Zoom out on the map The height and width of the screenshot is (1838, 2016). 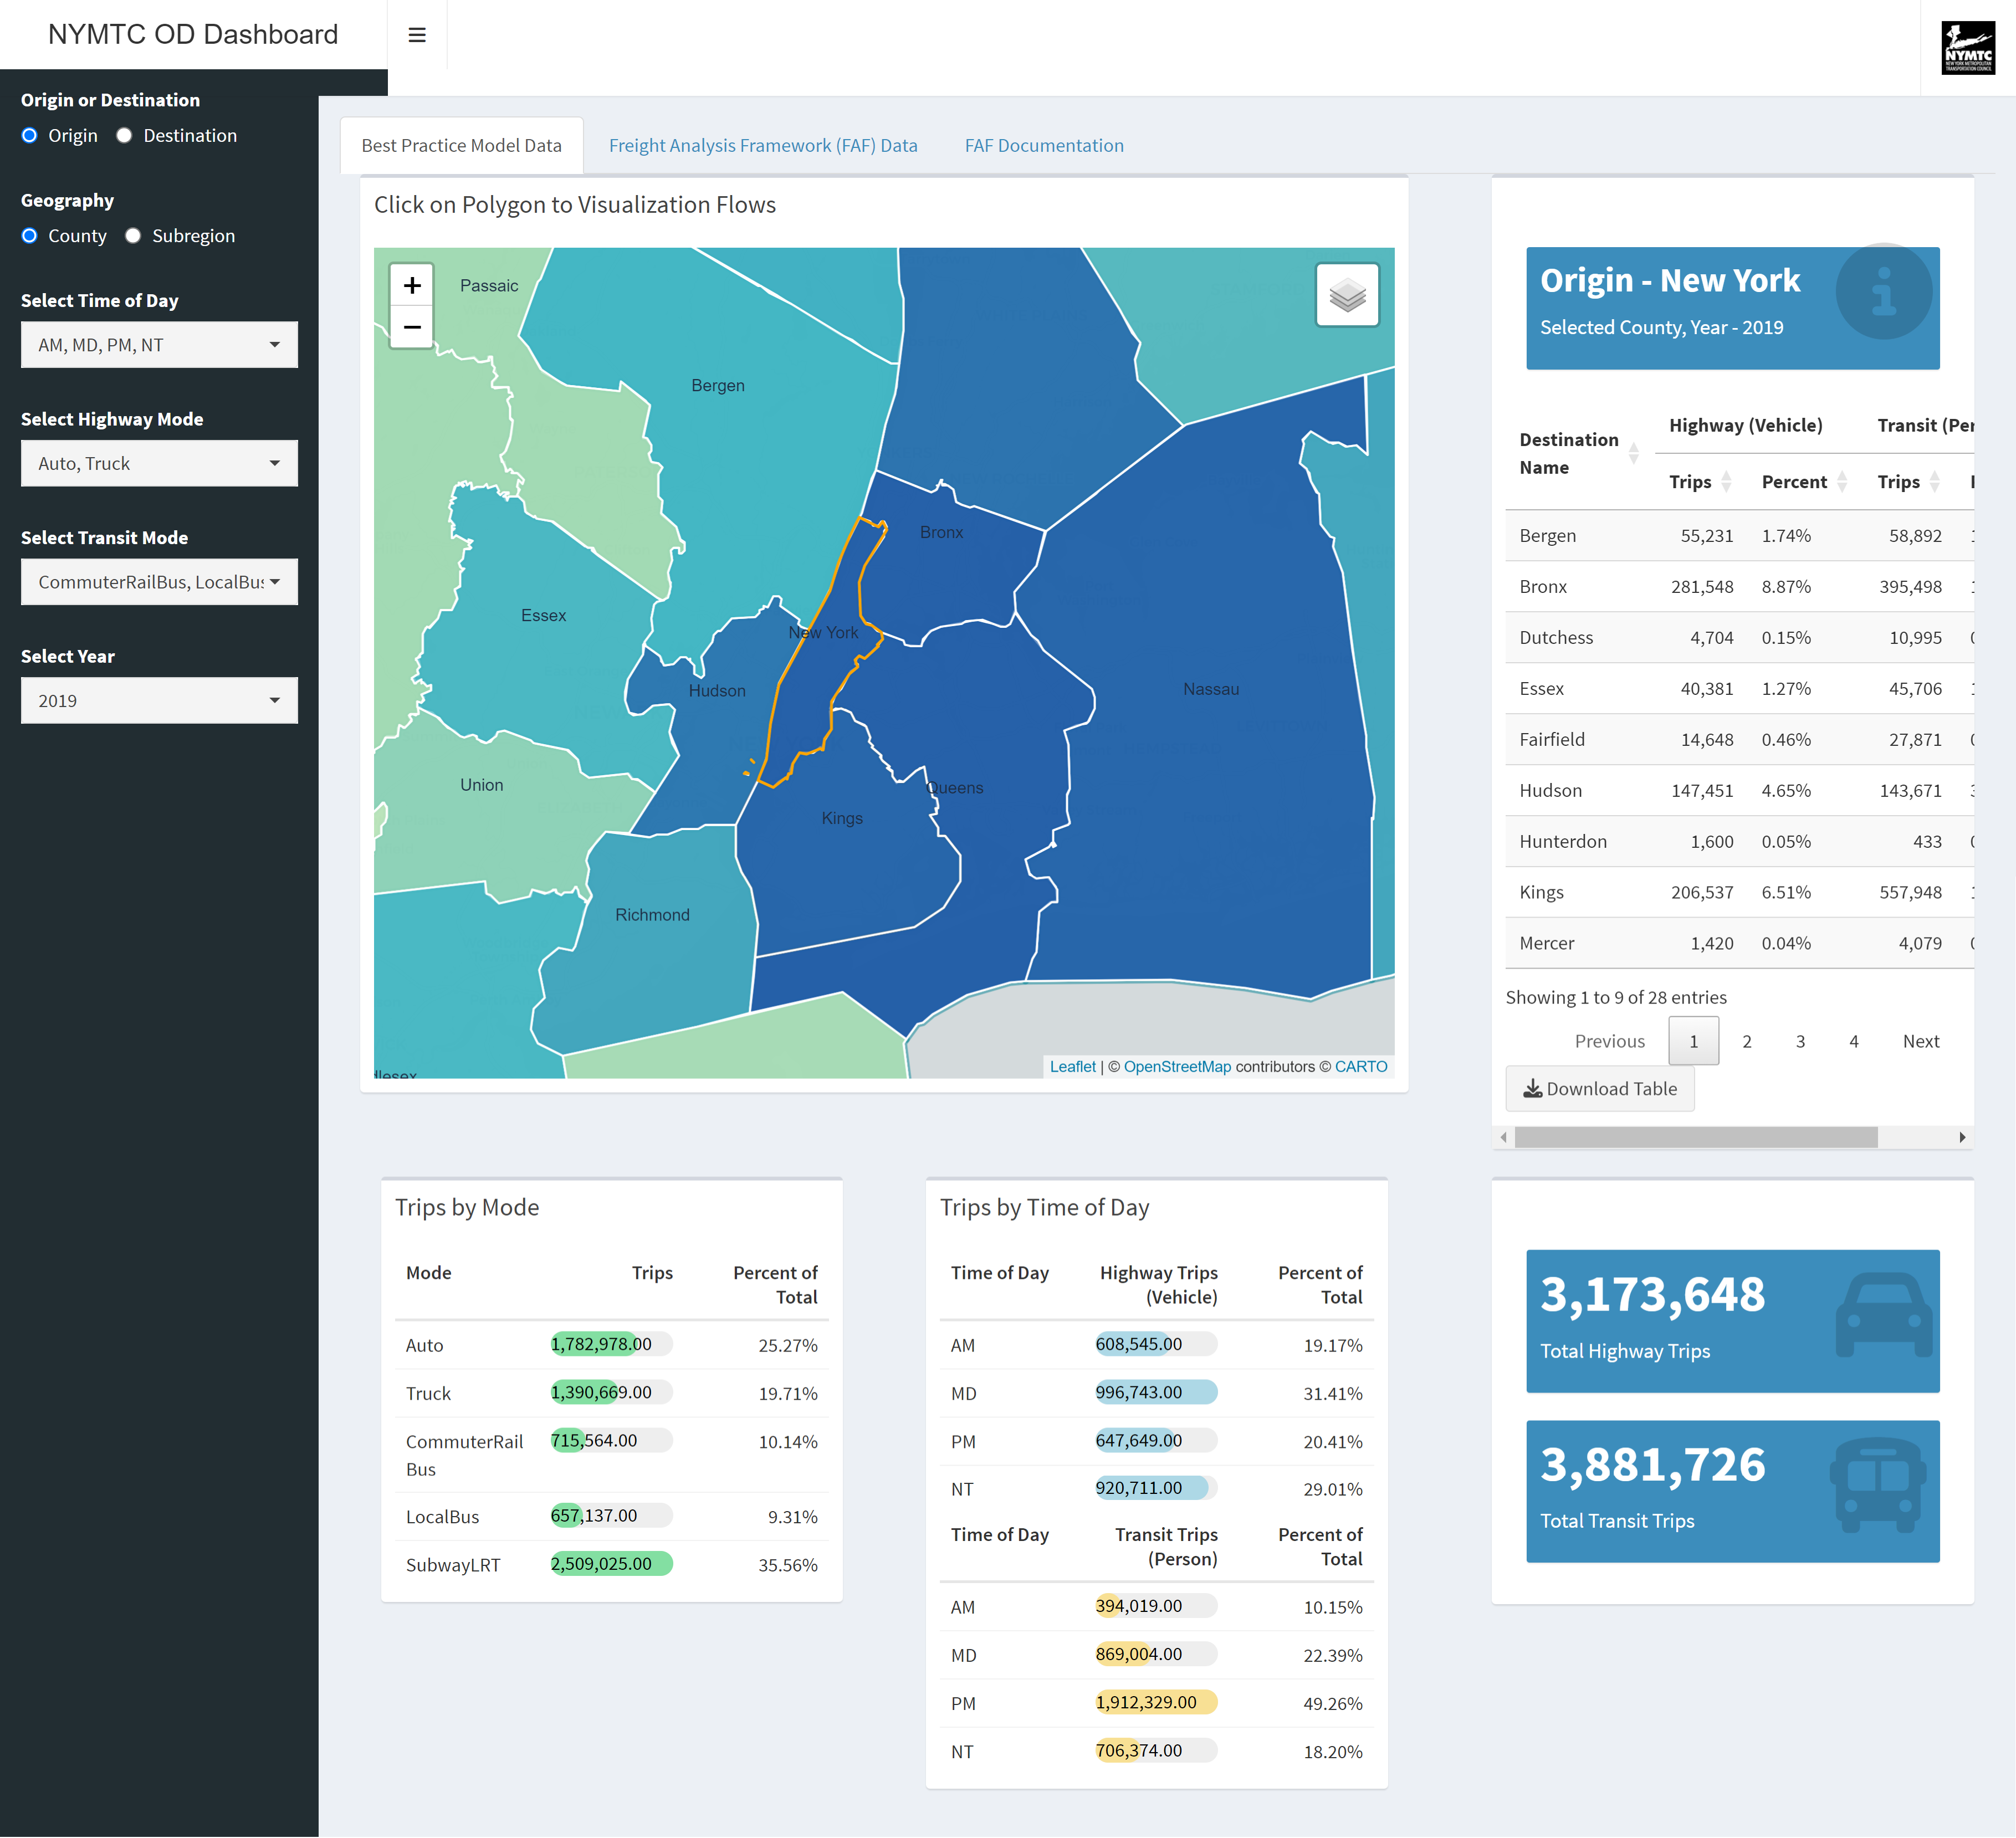pos(412,327)
